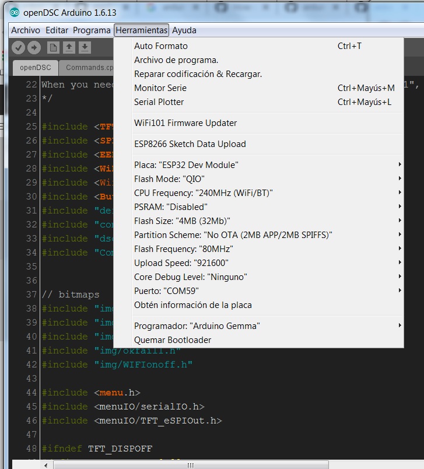Click the "// bitmaps" comment line

pyautogui.click(x=70, y=295)
